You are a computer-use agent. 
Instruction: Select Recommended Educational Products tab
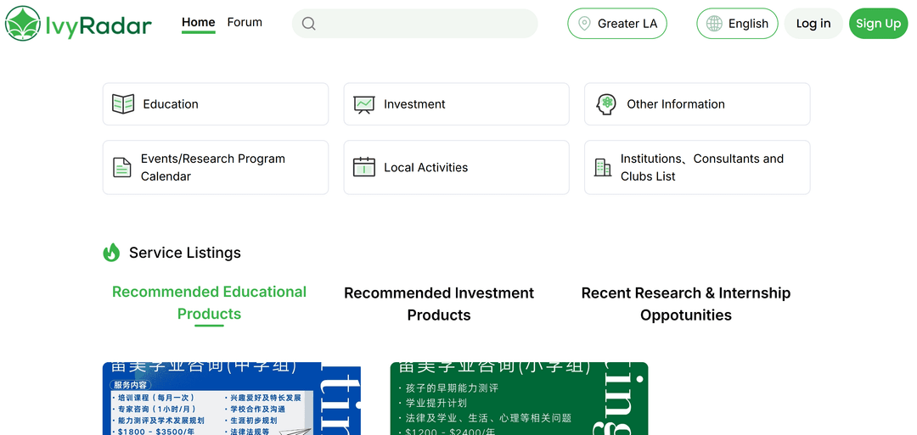[209, 303]
